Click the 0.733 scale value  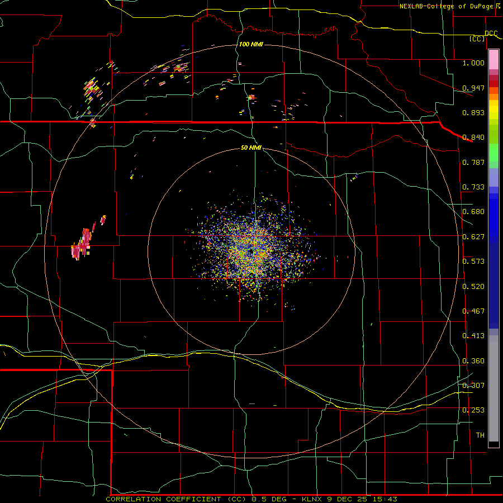point(473,187)
